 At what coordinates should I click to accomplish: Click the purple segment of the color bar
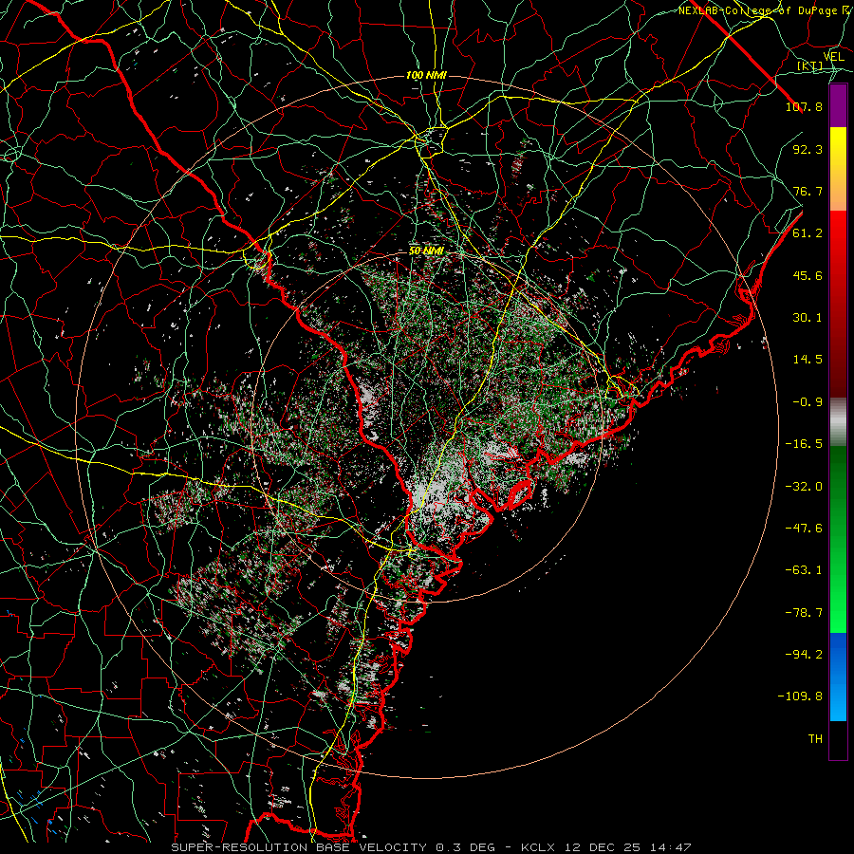tap(838, 106)
